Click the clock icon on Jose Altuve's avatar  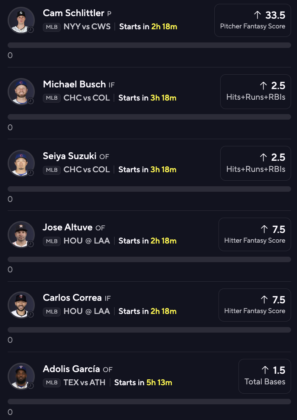click(31, 244)
